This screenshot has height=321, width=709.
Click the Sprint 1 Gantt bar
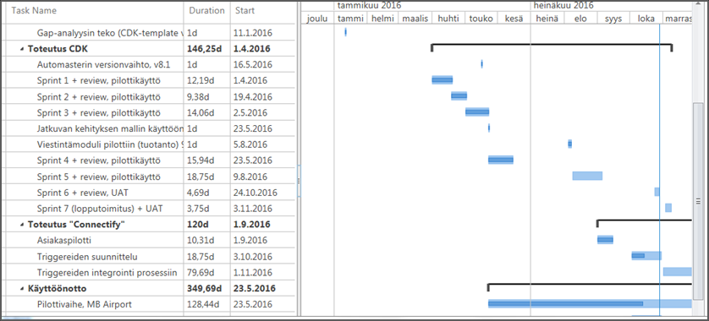click(x=442, y=80)
